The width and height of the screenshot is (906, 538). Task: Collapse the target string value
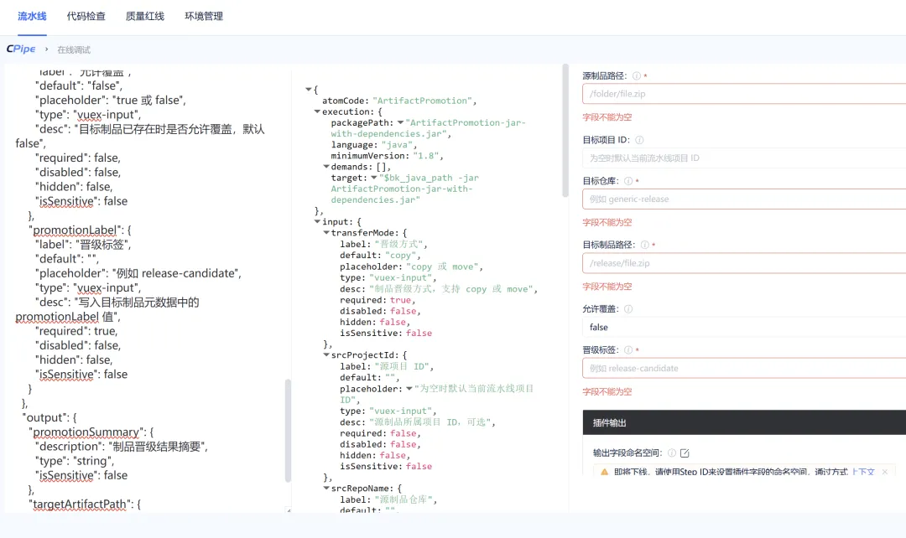point(374,178)
